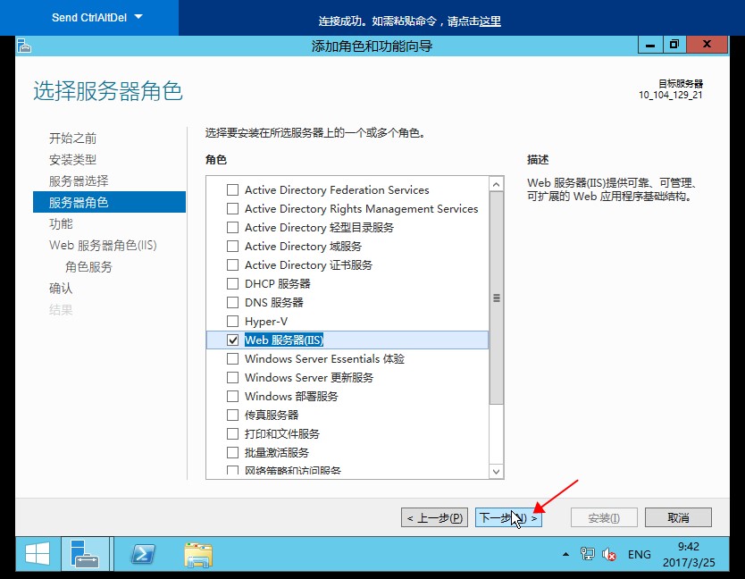Select the Web 服务器(IIS) label text
The height and width of the screenshot is (579, 745).
(x=284, y=340)
